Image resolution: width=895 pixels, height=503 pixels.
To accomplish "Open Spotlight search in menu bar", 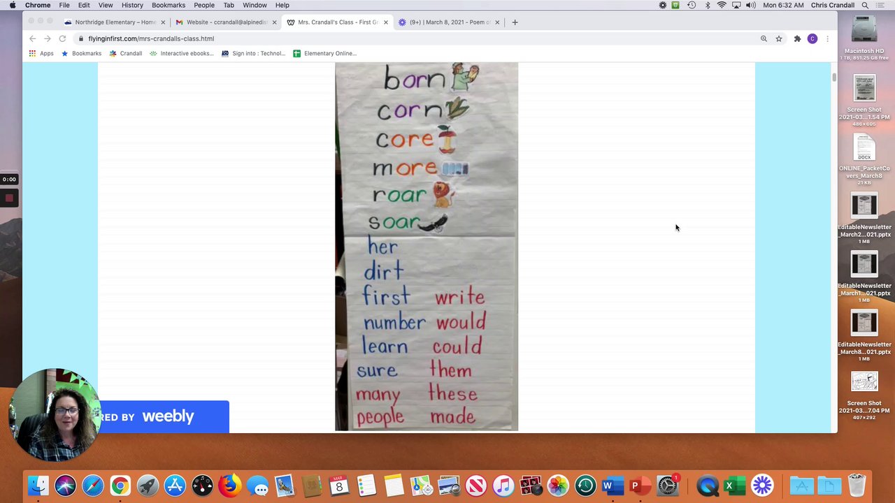I will click(x=865, y=5).
